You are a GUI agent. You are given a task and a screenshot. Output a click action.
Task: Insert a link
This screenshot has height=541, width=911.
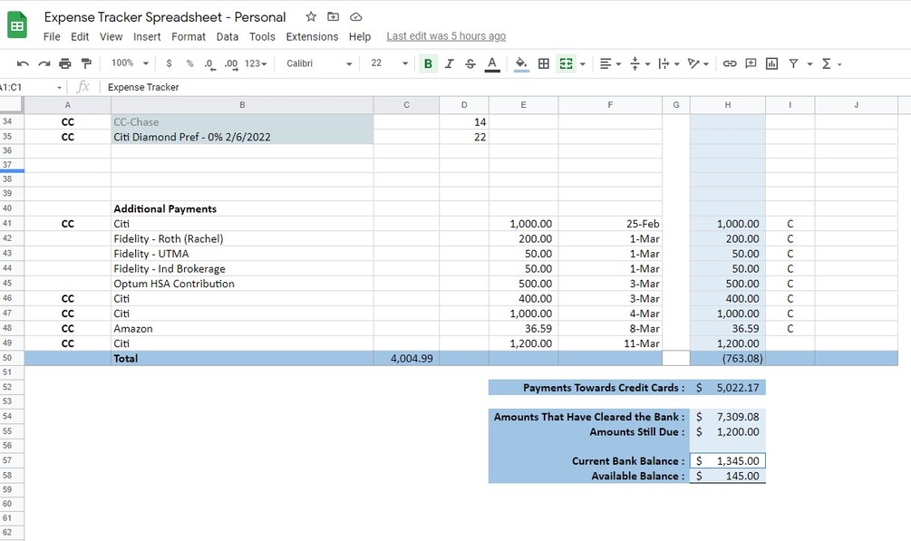click(x=730, y=63)
